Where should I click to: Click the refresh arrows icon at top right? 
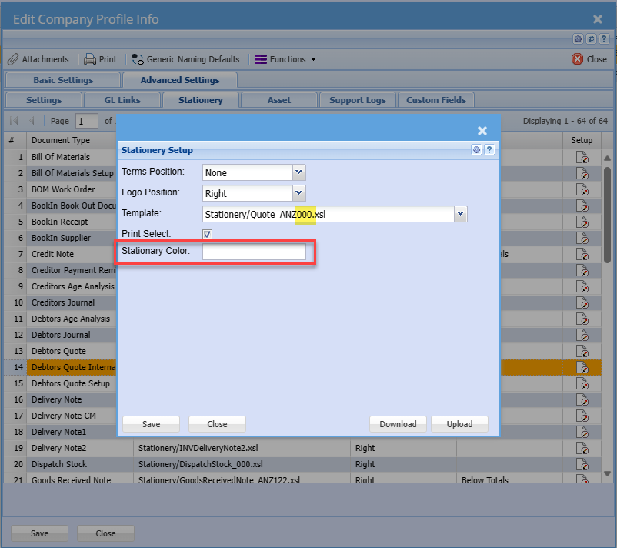[591, 38]
